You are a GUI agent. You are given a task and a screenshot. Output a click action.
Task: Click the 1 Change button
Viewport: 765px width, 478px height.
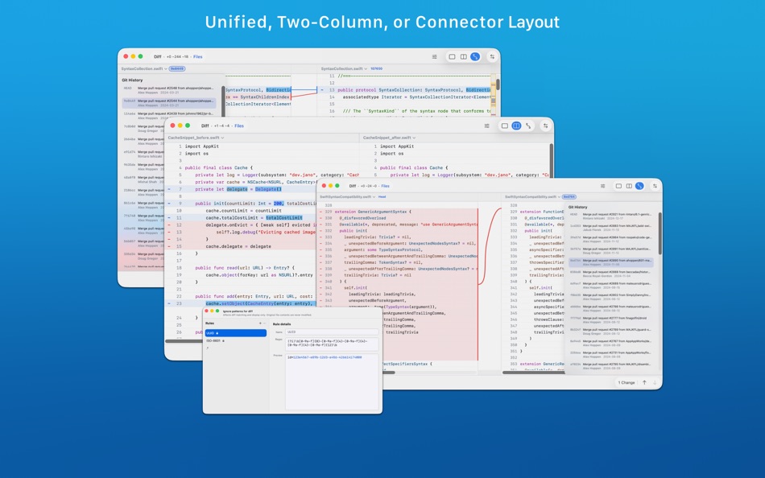click(x=627, y=383)
